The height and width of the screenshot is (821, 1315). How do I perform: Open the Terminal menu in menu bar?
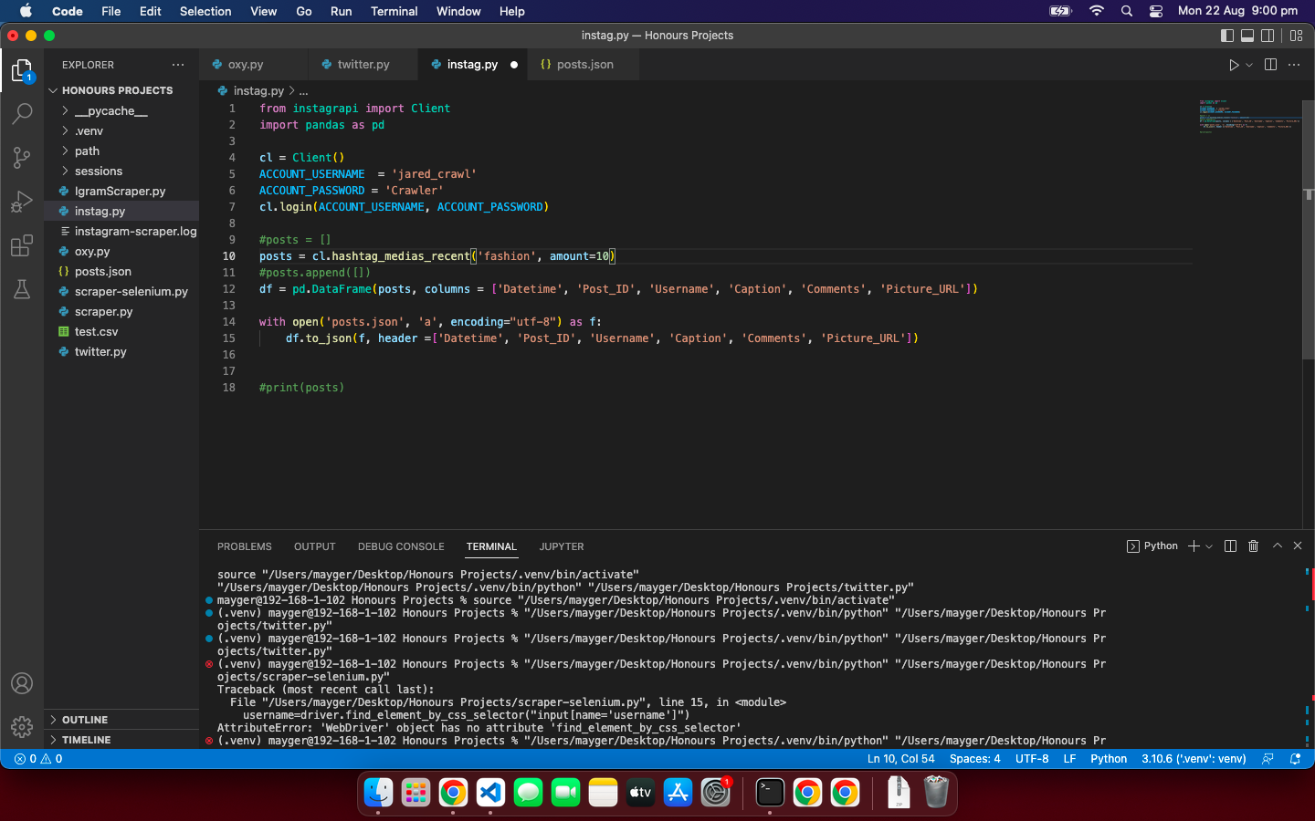click(394, 11)
